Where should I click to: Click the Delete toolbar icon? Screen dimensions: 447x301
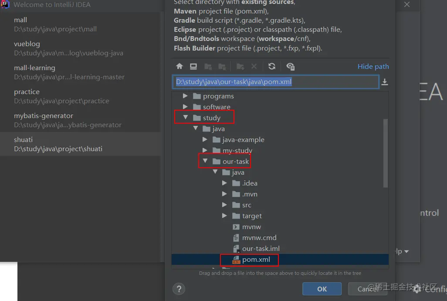(x=254, y=66)
